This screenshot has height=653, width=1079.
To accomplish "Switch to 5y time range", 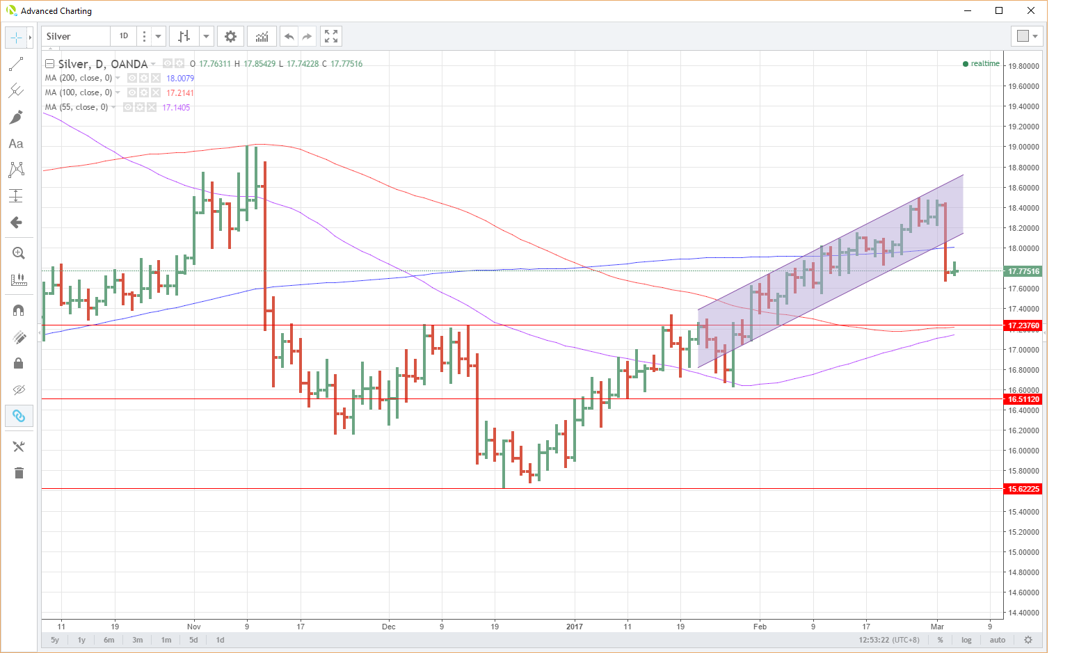I will (55, 640).
